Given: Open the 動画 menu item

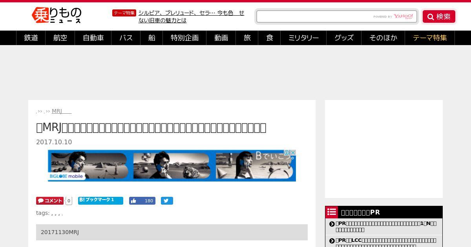Looking at the screenshot, I should point(221,38).
